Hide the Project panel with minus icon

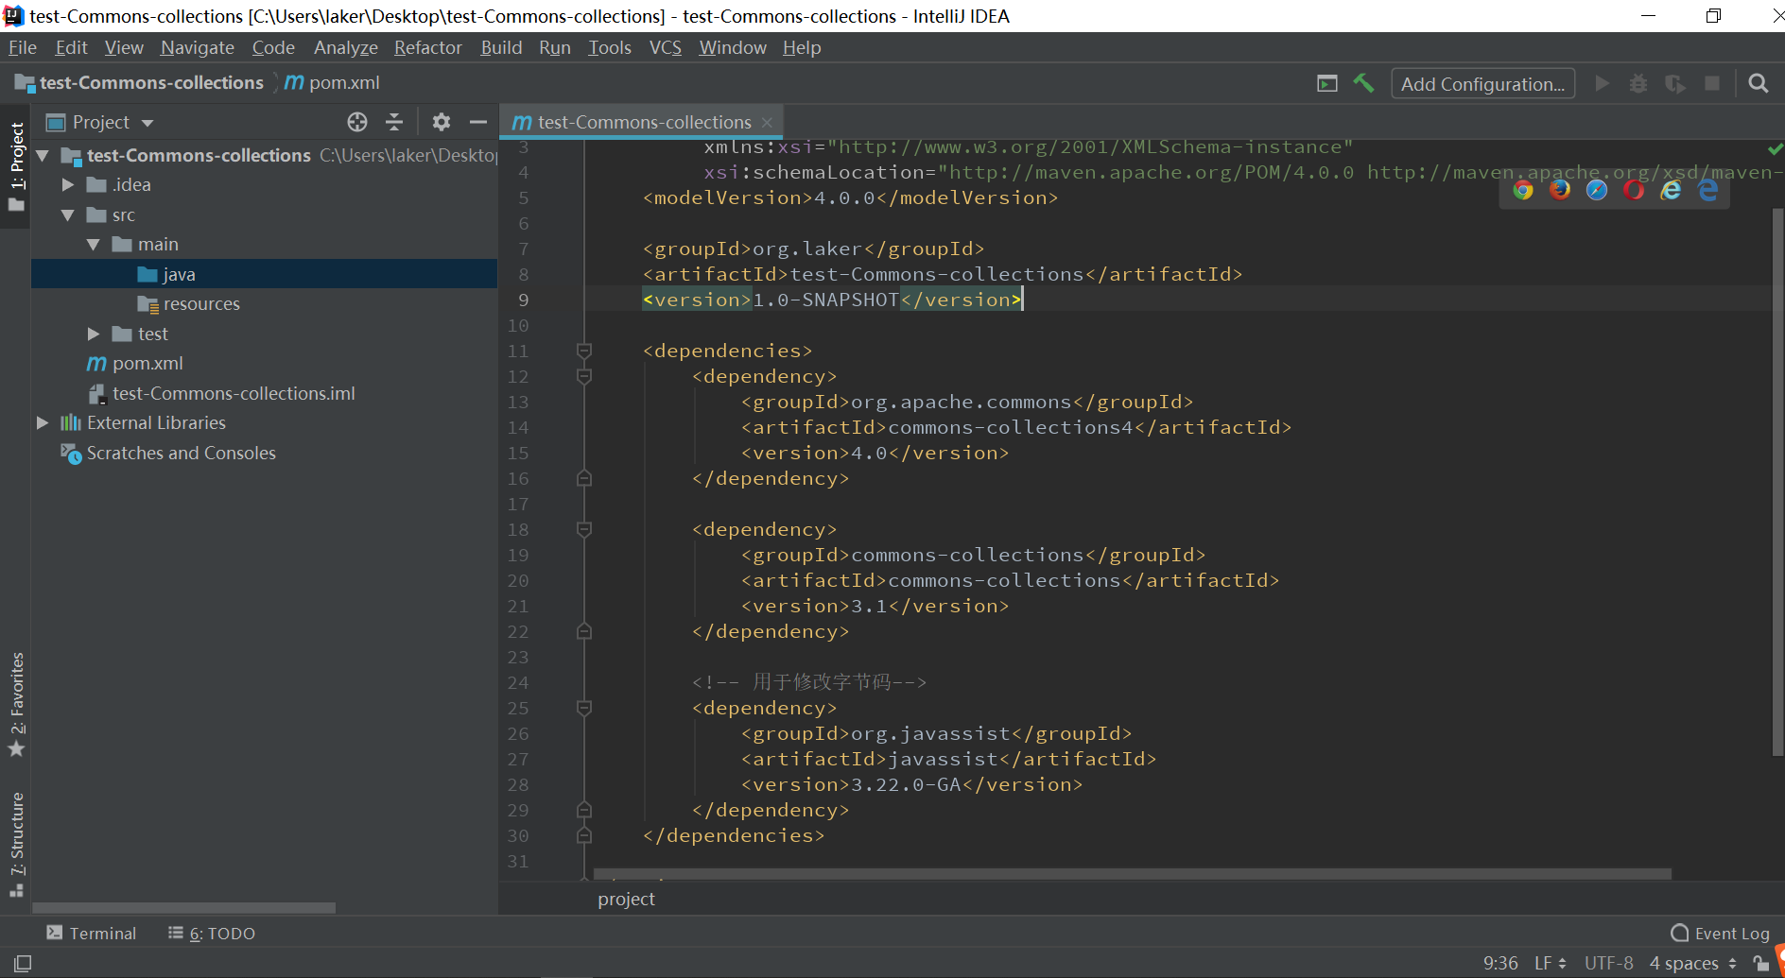tap(478, 122)
